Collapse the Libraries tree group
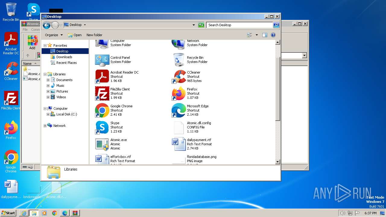This screenshot has height=217, width=386. [45, 74]
